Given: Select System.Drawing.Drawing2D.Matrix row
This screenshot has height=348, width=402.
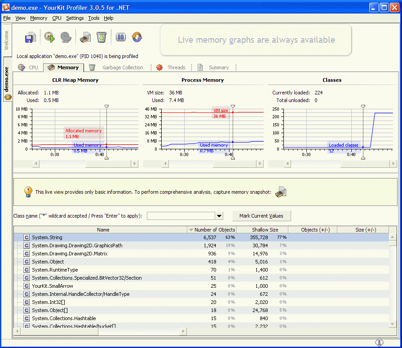Looking at the screenshot, I should coord(201,254).
